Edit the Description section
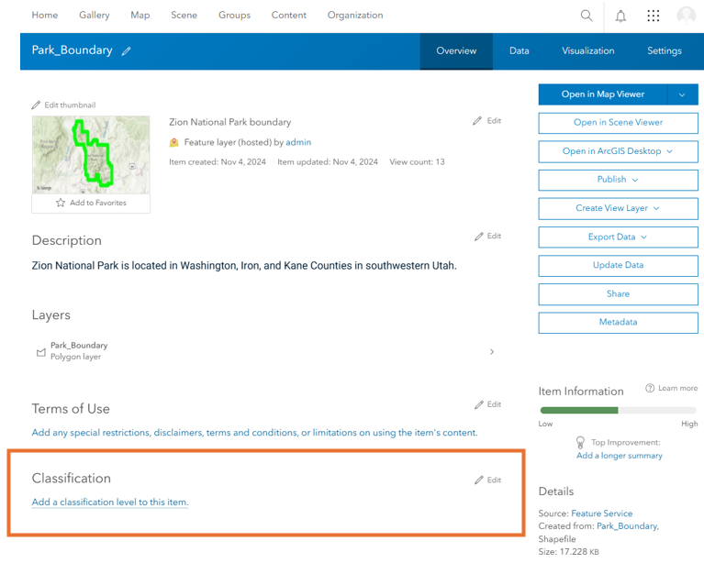Viewport: 704px width, 563px height. click(x=488, y=236)
